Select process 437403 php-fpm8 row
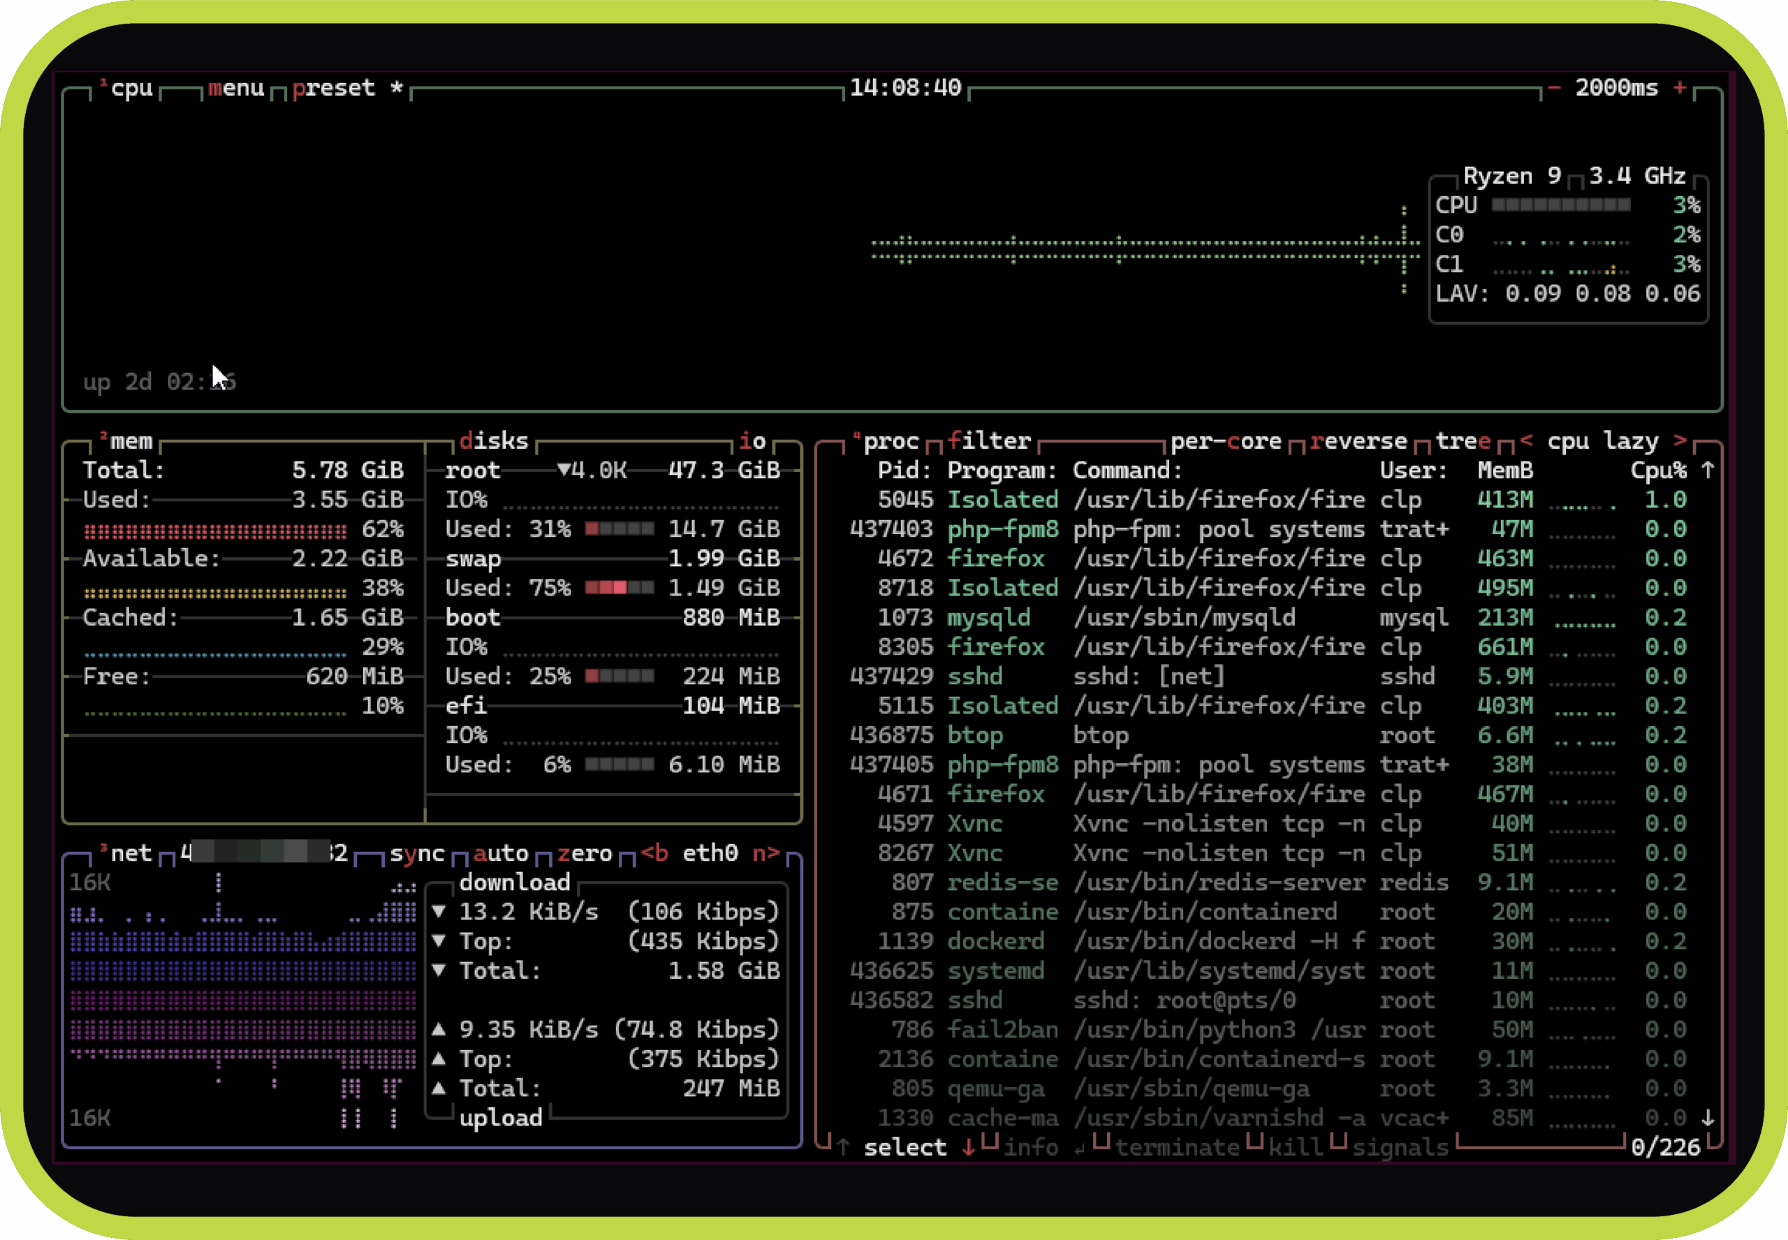1788x1240 pixels. point(1268,529)
